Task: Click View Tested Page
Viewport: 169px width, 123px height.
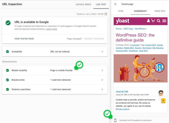Action: pyautogui.click(x=24, y=39)
